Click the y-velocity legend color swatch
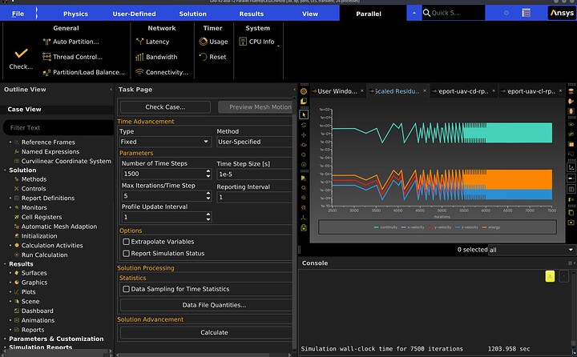The image size is (577, 357). point(430,227)
